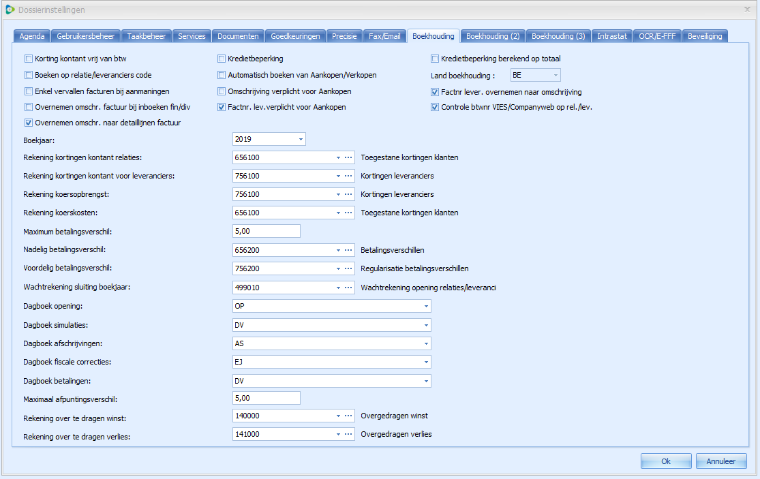Image resolution: width=760 pixels, height=479 pixels.
Task: Open account browser for Wachtrekening sluiting boekjaar
Action: click(348, 287)
